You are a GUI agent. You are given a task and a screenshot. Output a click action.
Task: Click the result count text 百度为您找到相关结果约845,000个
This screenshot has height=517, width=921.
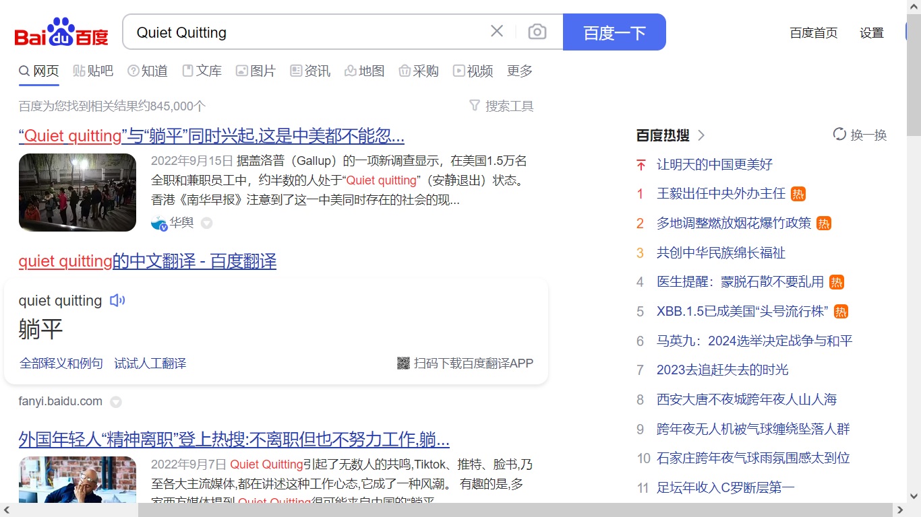[112, 106]
